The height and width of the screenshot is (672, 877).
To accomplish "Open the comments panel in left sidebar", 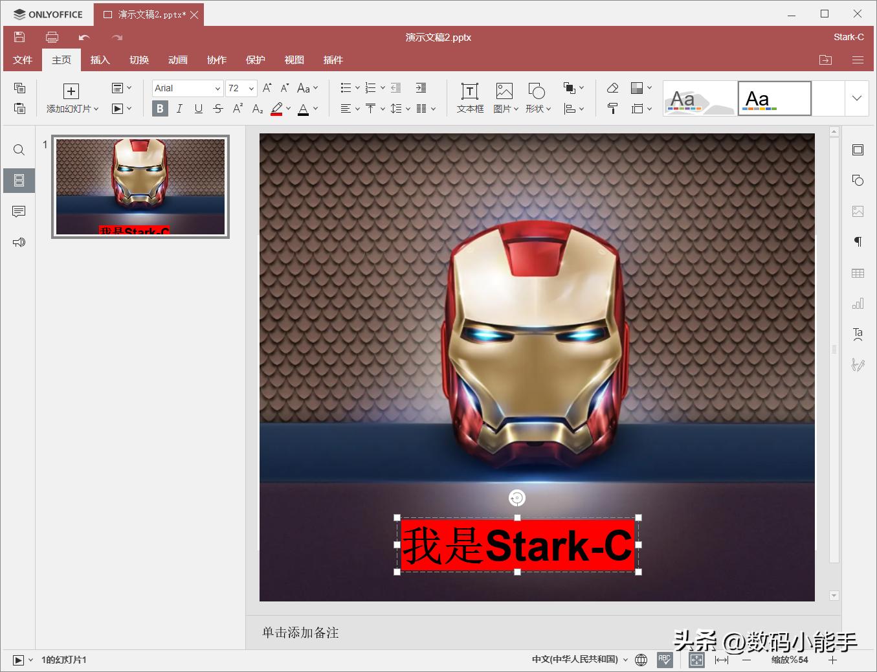I will [x=19, y=212].
